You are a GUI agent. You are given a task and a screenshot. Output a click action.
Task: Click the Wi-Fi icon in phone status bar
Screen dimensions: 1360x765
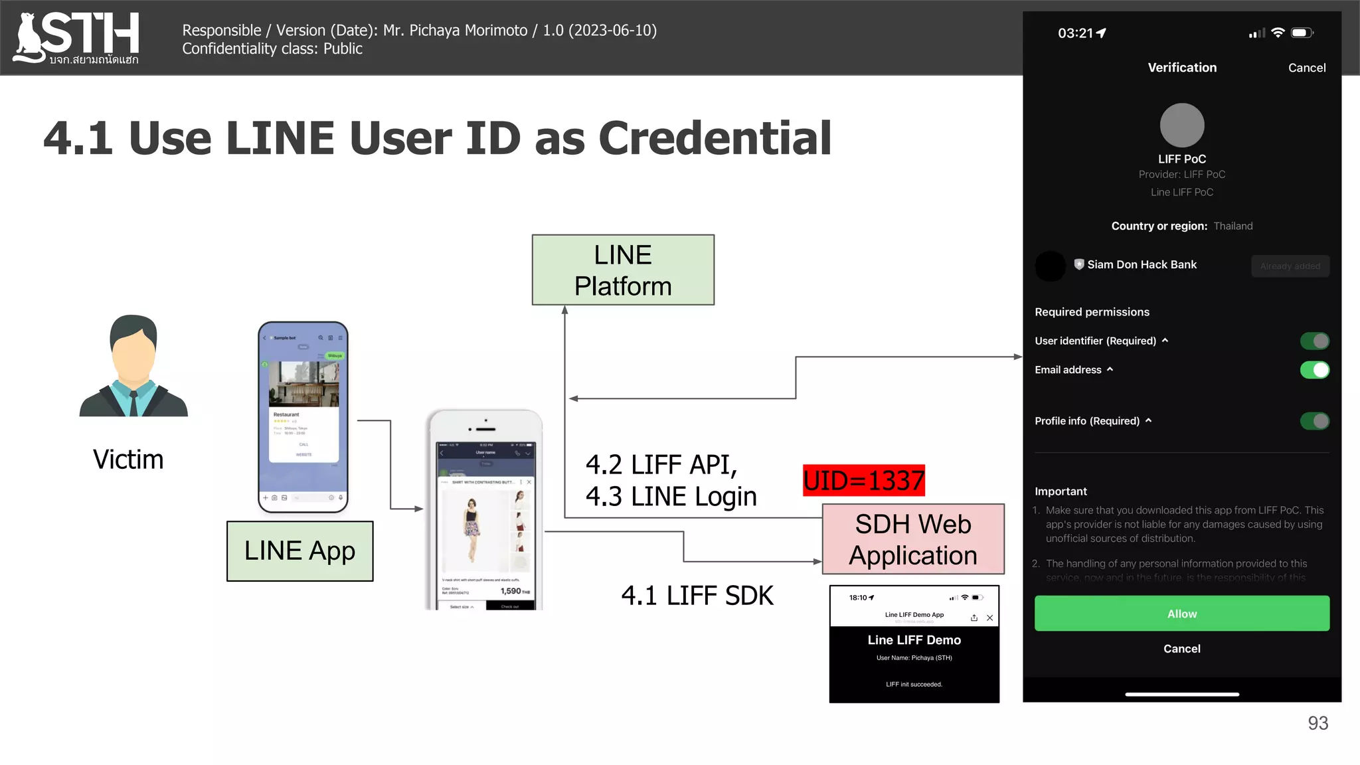click(1277, 33)
